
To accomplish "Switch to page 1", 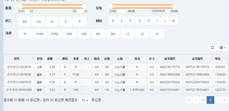I will [x=203, y=100].
